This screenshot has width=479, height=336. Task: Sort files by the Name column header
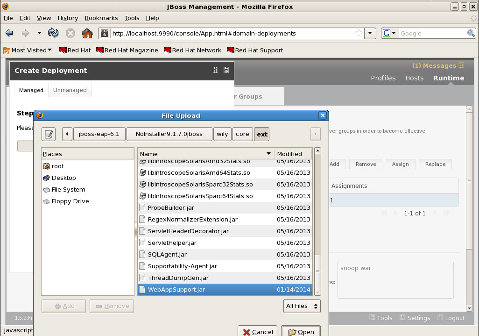[205, 154]
